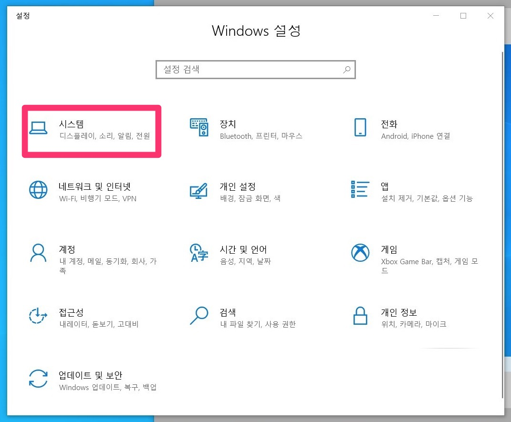Click the text 내 파일 찾기, 사용 권한
This screenshot has width=511, height=422.
tap(258, 324)
